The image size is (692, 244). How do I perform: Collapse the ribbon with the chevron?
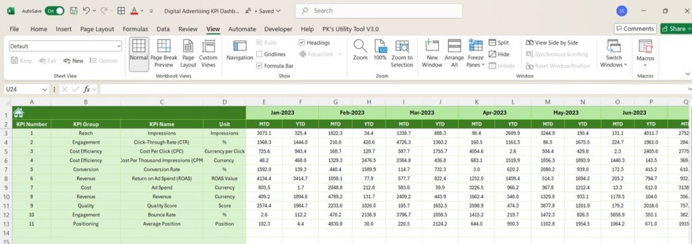click(687, 74)
